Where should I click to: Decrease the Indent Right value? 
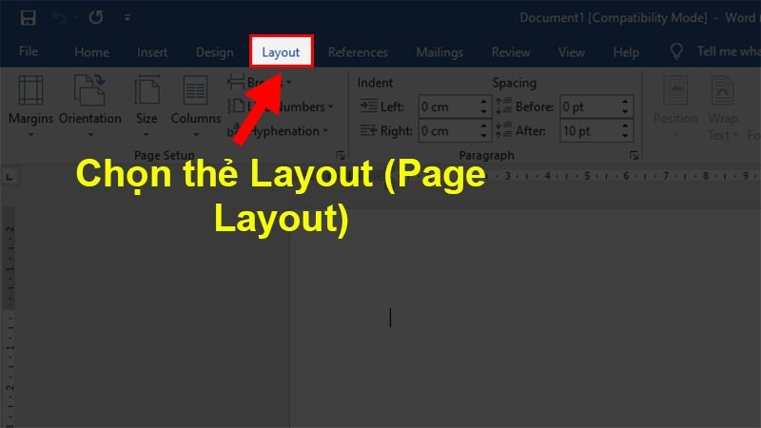[483, 136]
